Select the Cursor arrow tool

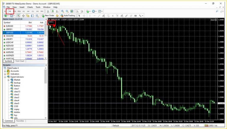coord(79,16)
